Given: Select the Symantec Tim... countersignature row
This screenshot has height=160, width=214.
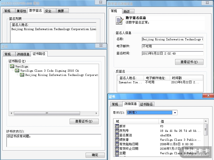Looking at the screenshot, I should pyautogui.click(x=160, y=82).
